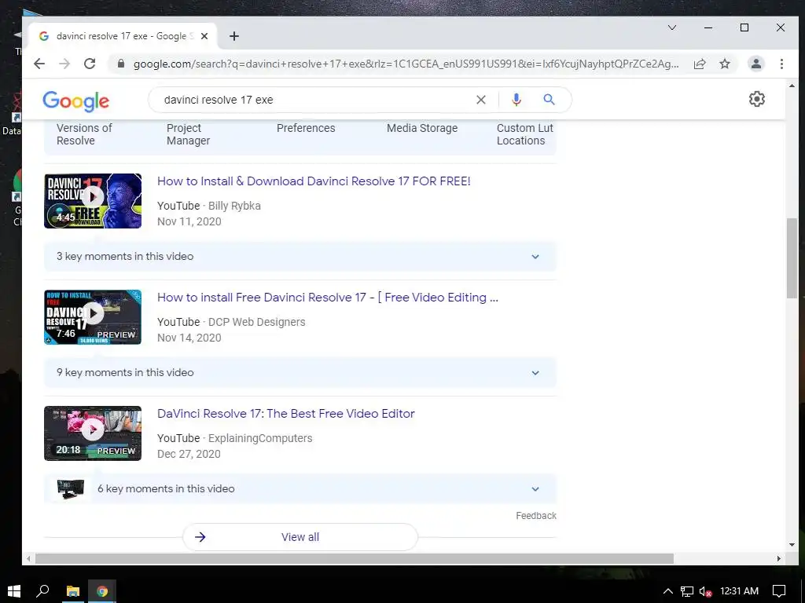Submit search with the magnifier icon
805x603 pixels.
pyautogui.click(x=549, y=100)
